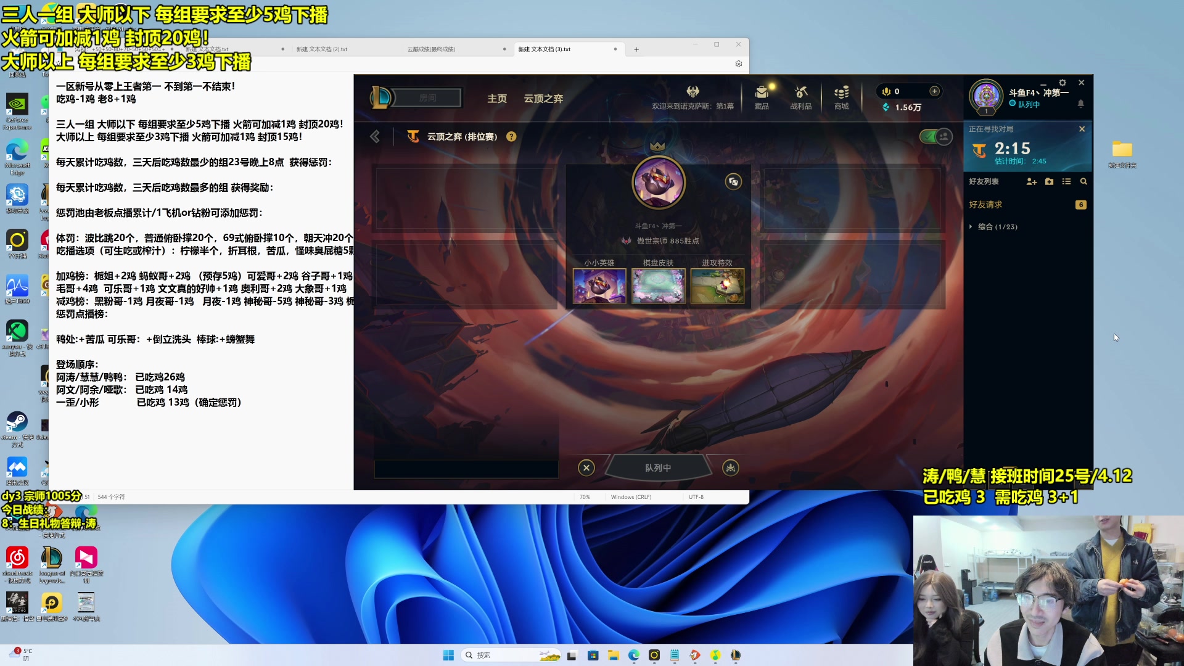
Task: Select Notepad tab 新建 文本文档 (2).txt
Action: 321,49
